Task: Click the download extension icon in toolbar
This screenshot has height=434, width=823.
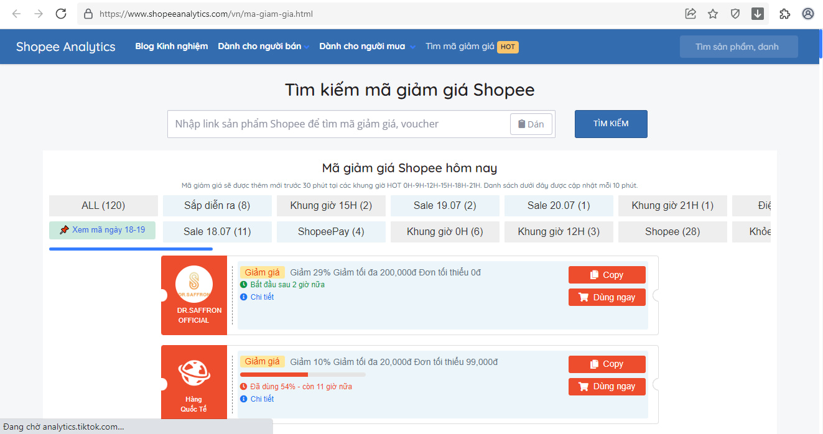Action: (x=758, y=14)
